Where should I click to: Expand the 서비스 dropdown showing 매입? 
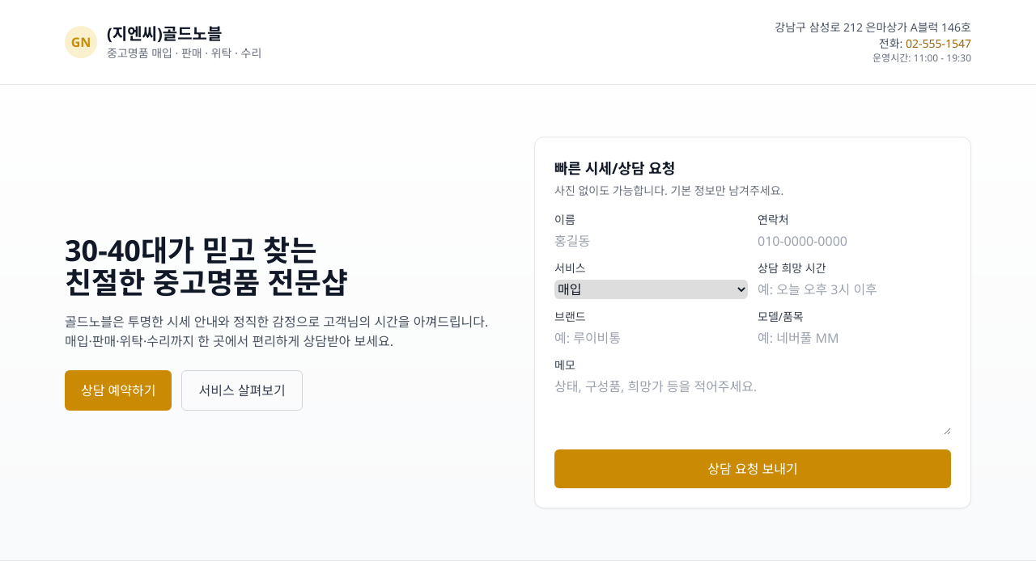point(651,289)
